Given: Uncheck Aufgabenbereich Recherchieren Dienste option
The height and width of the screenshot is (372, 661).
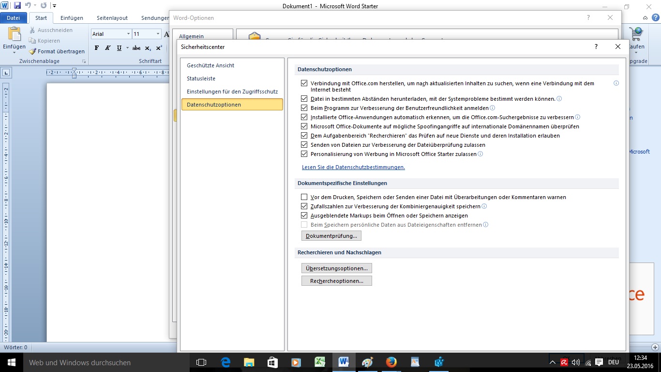Looking at the screenshot, I should pos(304,136).
